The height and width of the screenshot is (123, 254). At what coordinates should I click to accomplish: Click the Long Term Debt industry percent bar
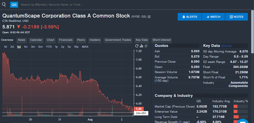tap(240, 117)
